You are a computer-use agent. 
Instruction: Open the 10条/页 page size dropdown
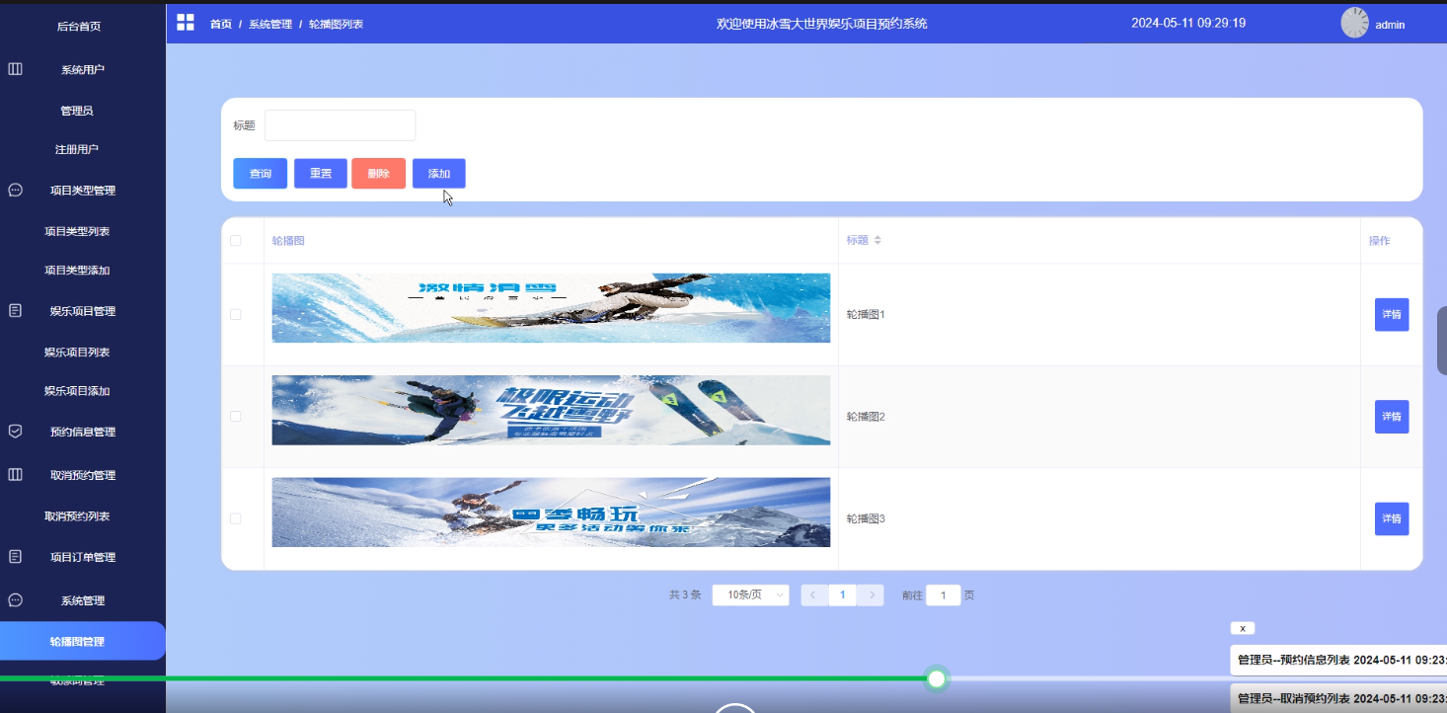click(x=750, y=594)
